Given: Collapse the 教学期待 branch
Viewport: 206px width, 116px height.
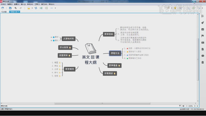Looking at the screenshot, I should (63, 69).
